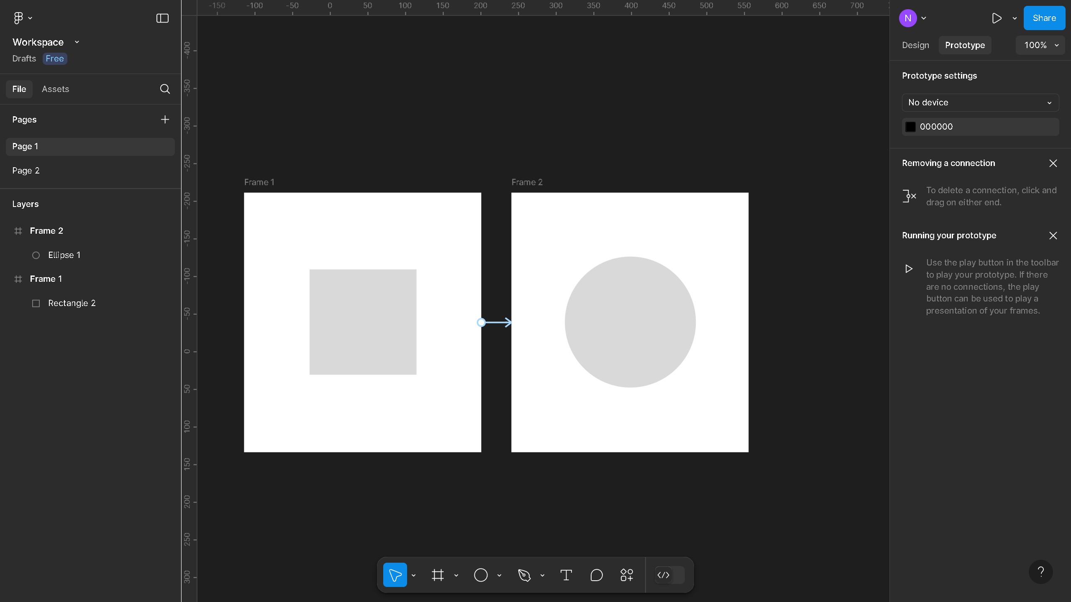Click the prototype background color swatch

[x=911, y=126]
